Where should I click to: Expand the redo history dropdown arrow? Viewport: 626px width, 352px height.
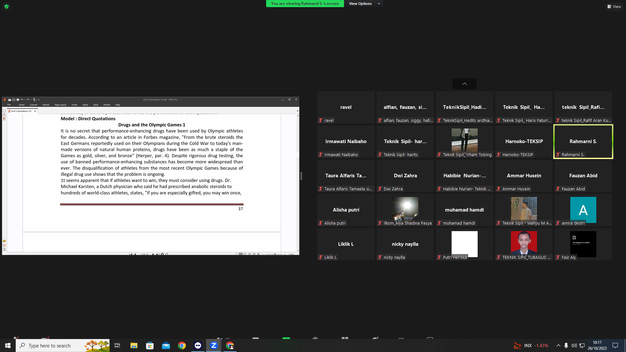pos(31,100)
